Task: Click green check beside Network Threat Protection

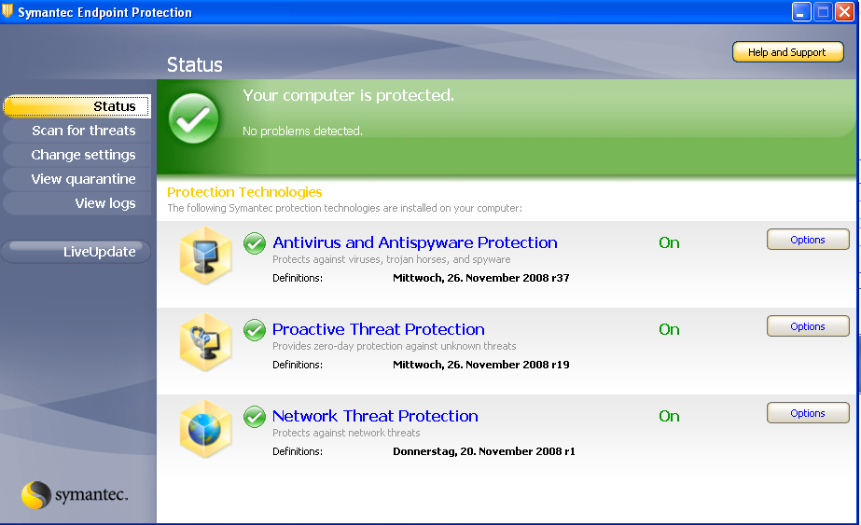Action: 255,417
